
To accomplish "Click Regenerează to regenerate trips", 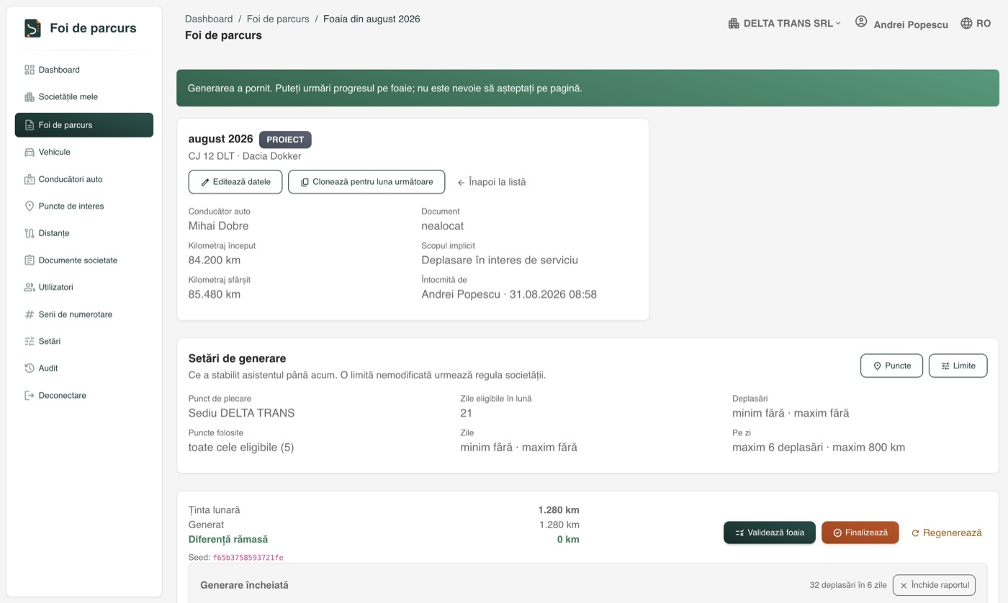I will pyautogui.click(x=946, y=533).
